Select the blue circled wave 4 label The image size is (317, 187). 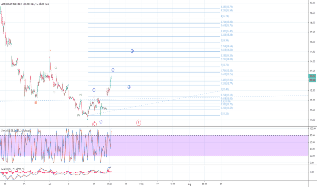pos(129,87)
